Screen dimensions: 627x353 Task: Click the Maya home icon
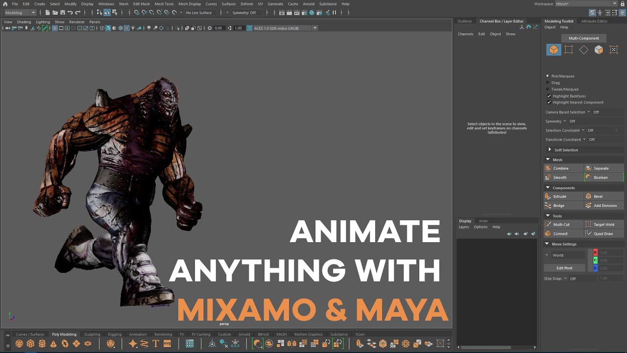(5, 4)
